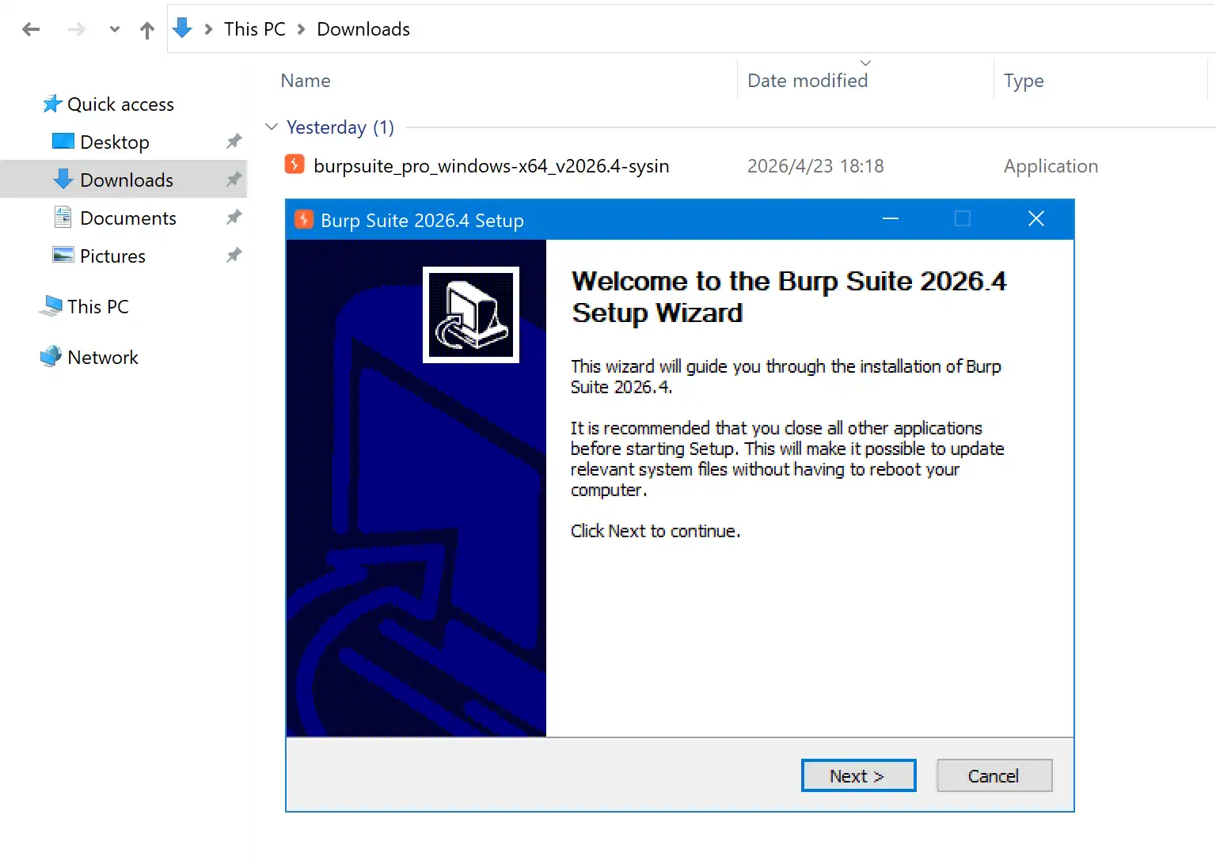1216x864 pixels.
Task: Open Network in the navigation pane
Action: [103, 358]
